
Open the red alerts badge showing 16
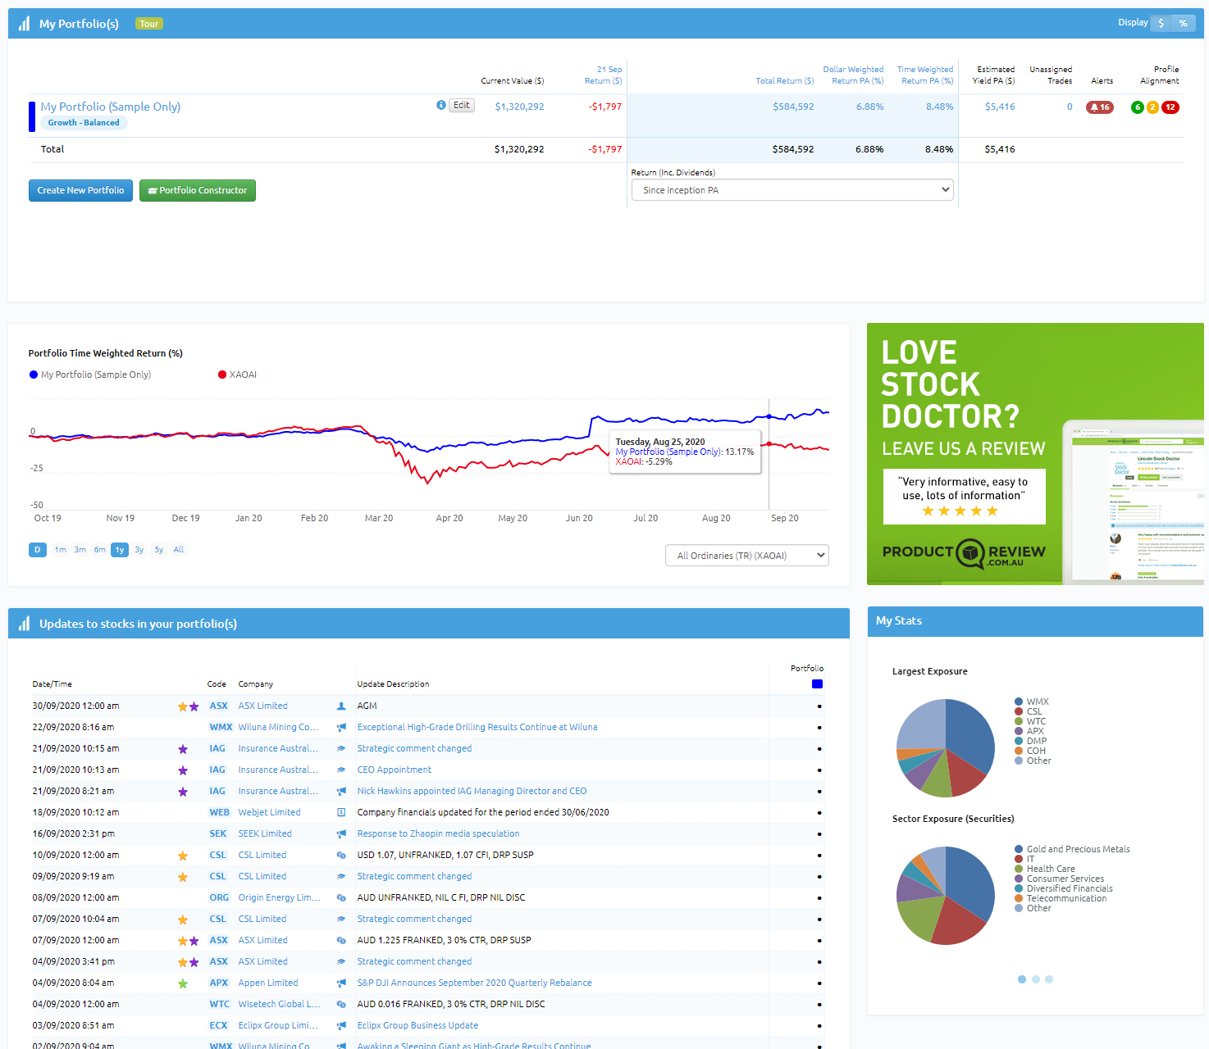coord(1099,107)
